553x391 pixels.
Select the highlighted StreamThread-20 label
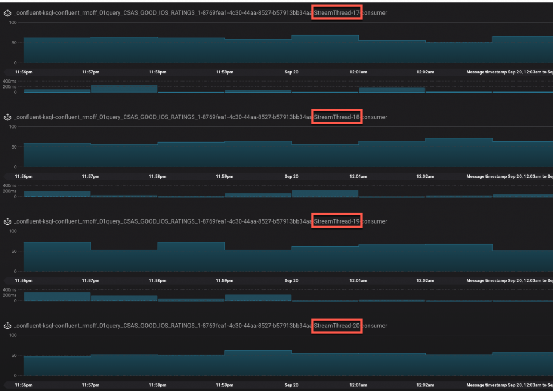(336, 326)
